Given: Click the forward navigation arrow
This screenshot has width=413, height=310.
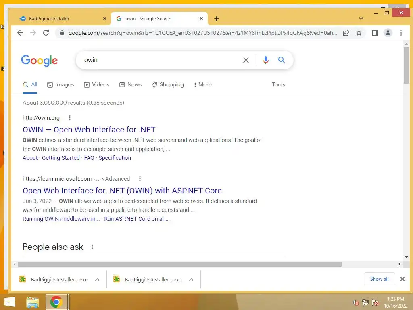Looking at the screenshot, I should [x=33, y=33].
